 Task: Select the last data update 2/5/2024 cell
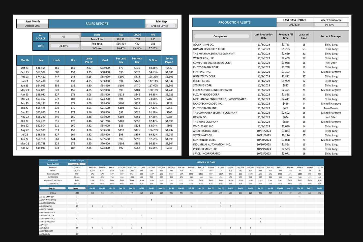[295, 25]
